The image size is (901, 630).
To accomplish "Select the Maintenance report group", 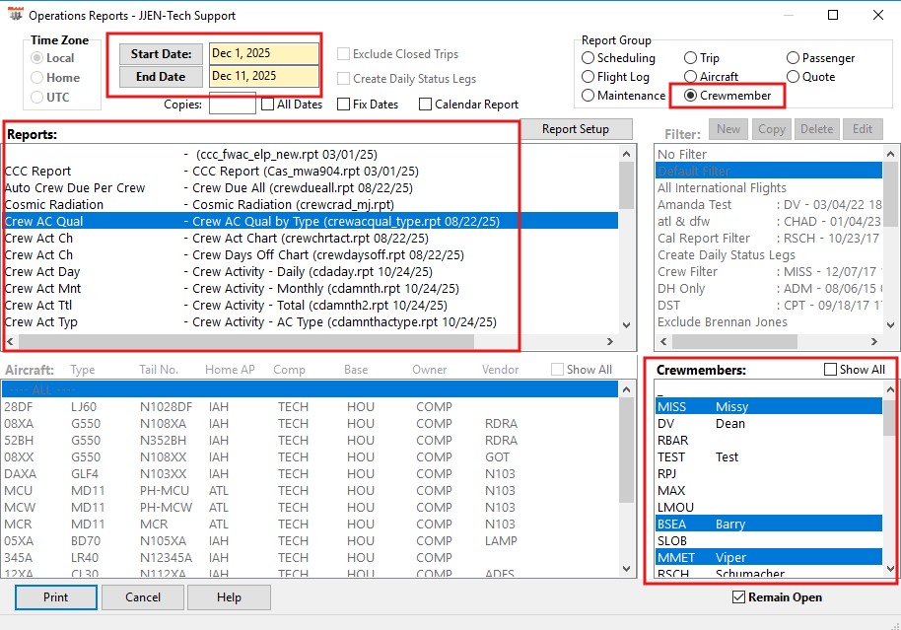I will tap(589, 96).
